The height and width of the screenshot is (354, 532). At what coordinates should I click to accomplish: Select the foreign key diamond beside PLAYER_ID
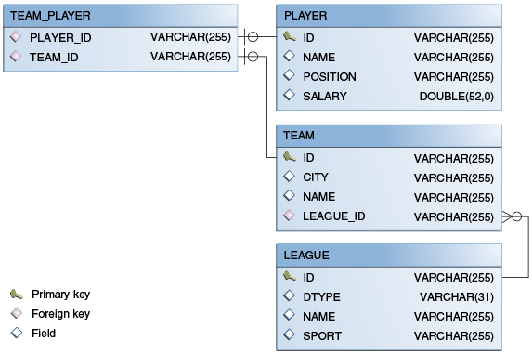point(16,36)
